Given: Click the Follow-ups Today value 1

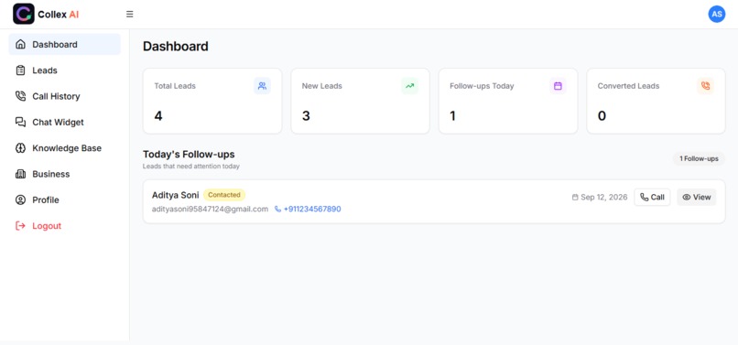Looking at the screenshot, I should pyautogui.click(x=452, y=116).
